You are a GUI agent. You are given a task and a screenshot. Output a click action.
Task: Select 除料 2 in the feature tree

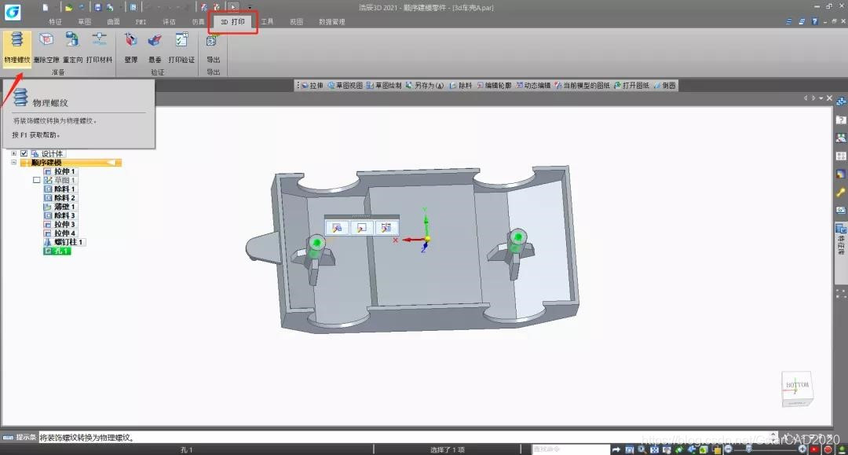pyautogui.click(x=60, y=198)
